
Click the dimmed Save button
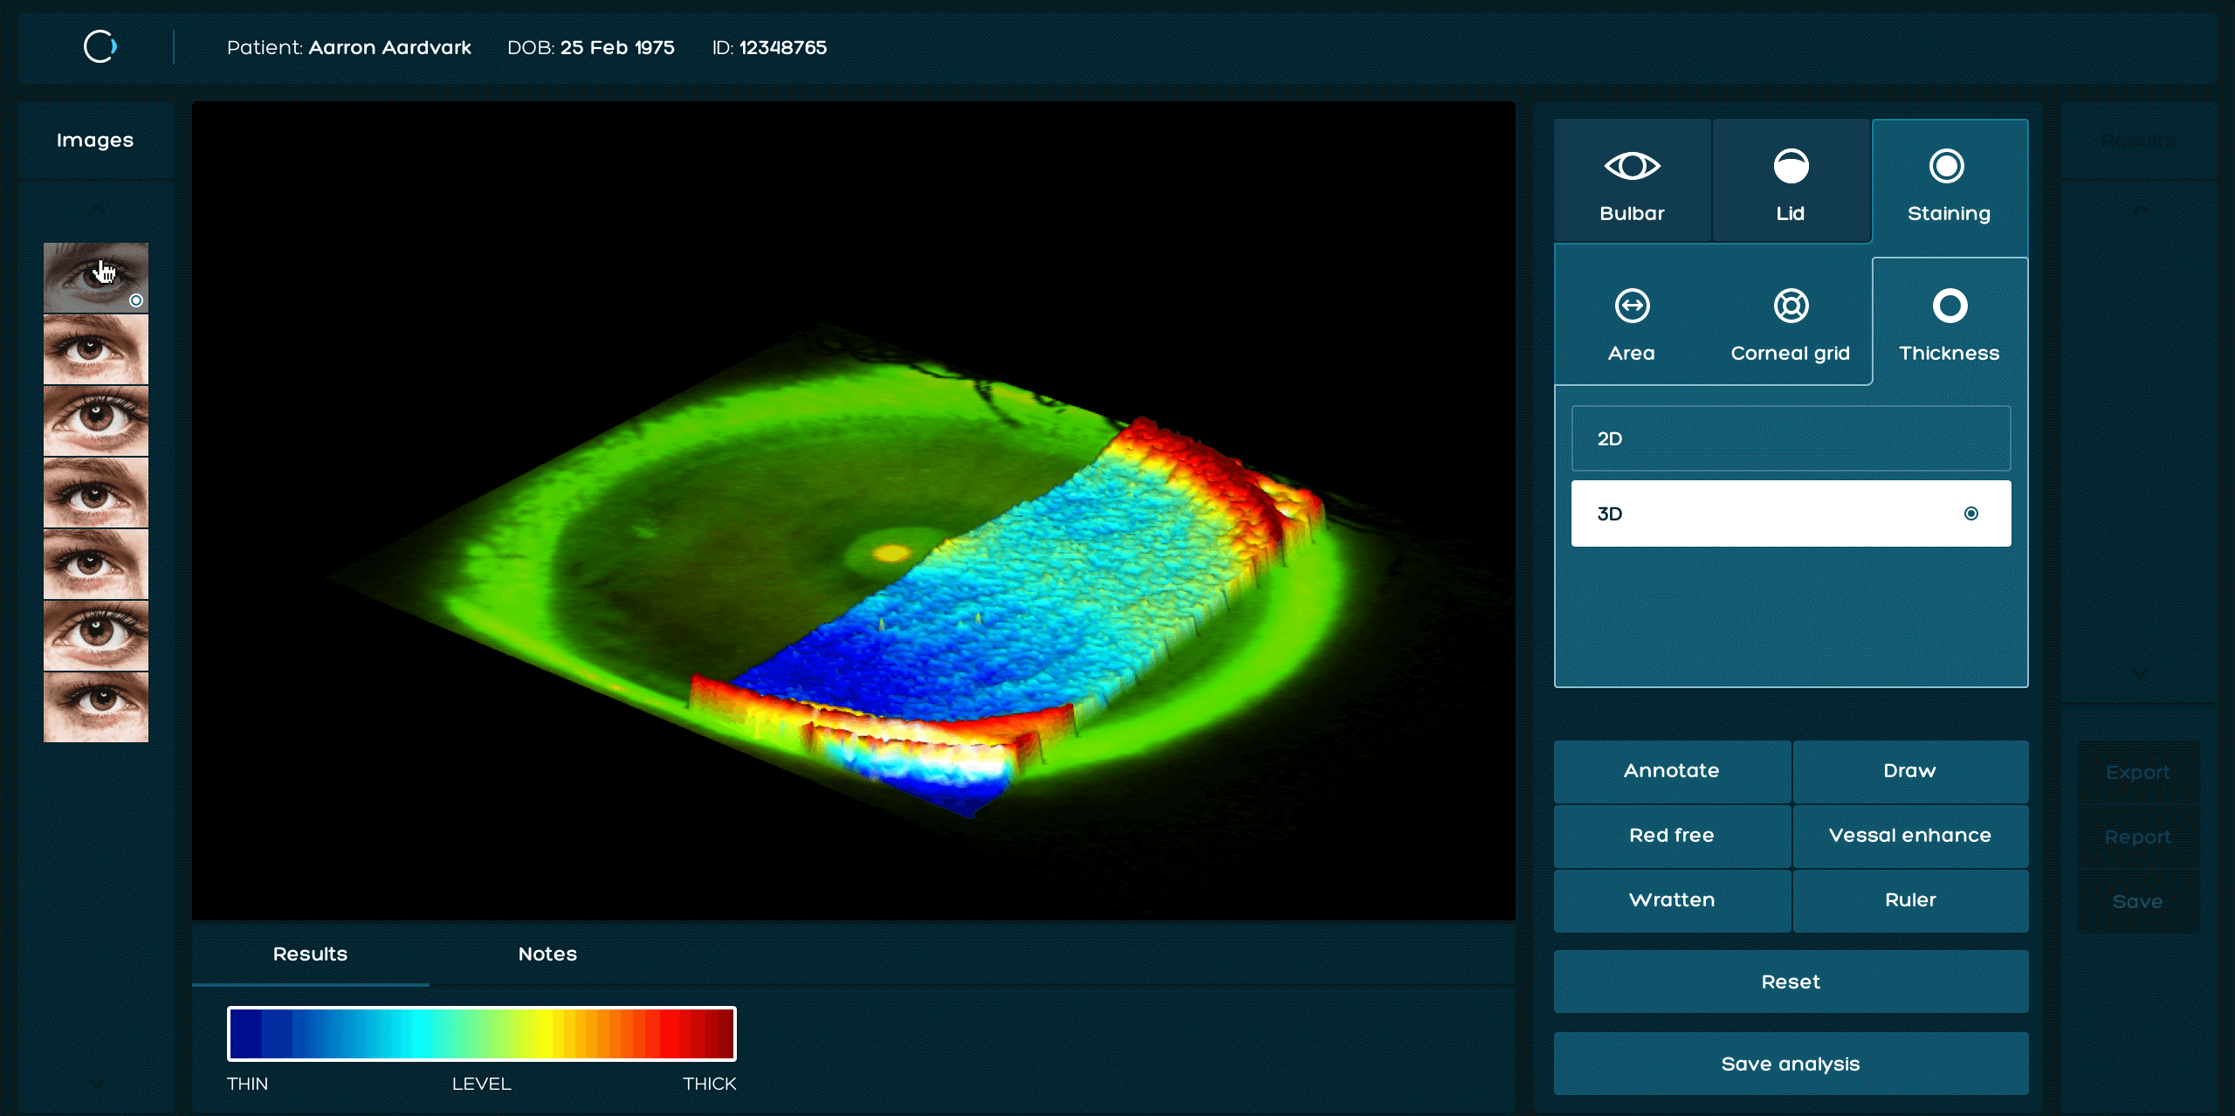click(x=2138, y=902)
